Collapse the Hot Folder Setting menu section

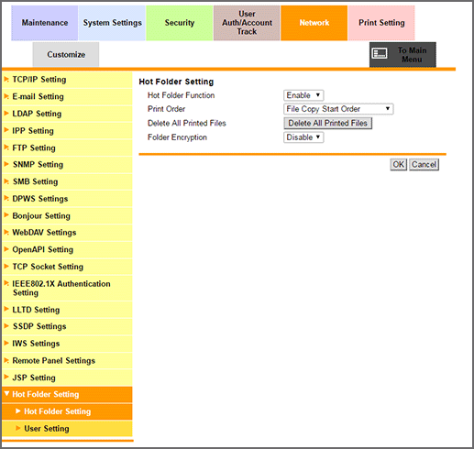coord(67,394)
